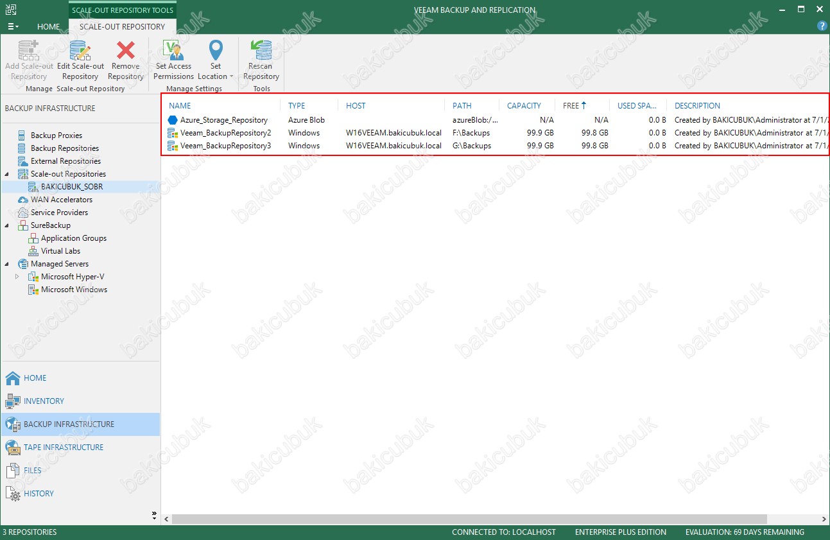Click the horizontal scrollbar thumb
The image size is (830, 540).
pos(469,519)
